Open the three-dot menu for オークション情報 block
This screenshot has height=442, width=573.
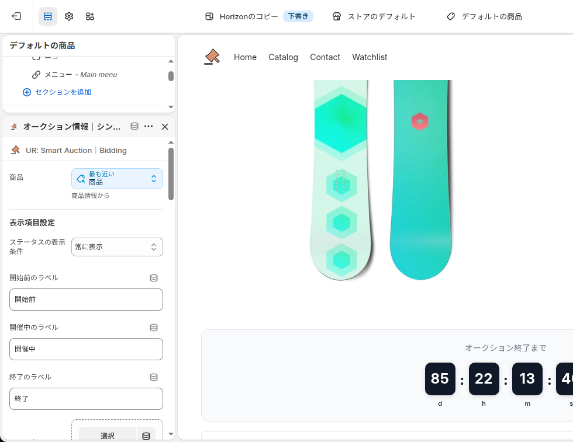(149, 126)
